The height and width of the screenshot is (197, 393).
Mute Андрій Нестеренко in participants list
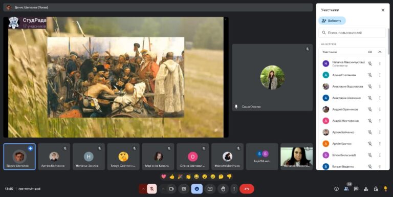[x=370, y=121]
